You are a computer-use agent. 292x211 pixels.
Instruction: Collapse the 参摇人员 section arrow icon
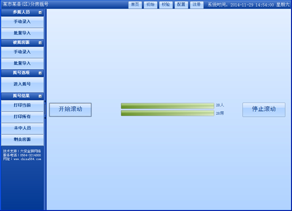pyautogui.click(x=40, y=12)
